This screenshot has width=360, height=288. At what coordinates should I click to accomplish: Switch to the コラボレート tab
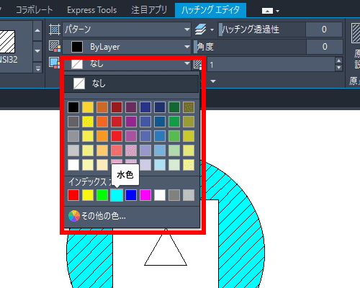coord(34,10)
